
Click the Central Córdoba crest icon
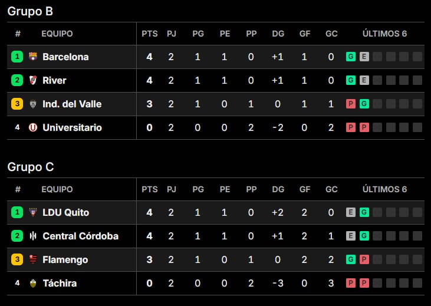pos(33,236)
